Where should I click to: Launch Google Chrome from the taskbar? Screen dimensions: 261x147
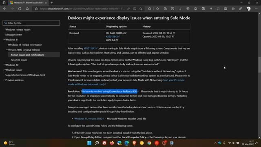pyautogui.click(x=149, y=143)
